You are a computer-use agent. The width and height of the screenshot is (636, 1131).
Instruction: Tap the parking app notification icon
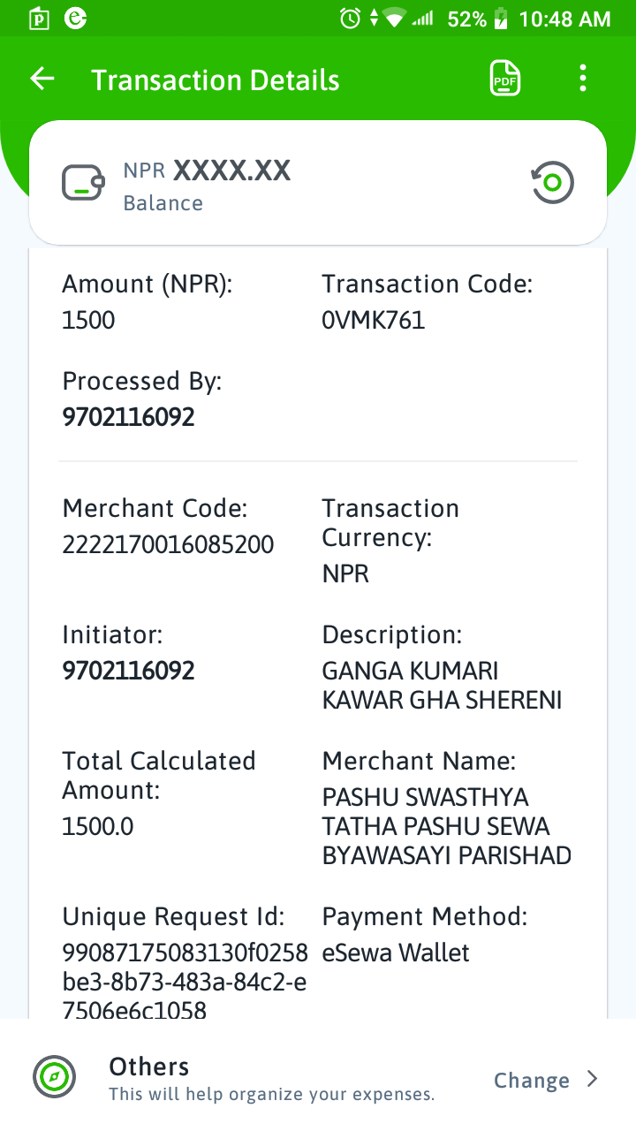39,19
